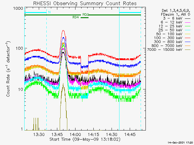This screenshot has height=145, width=194.
Task: Click the 7000 - 15000 keV legend label
Action: click(165, 50)
